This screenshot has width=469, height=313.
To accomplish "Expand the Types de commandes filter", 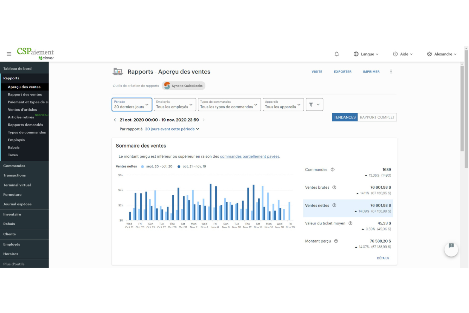I will pyautogui.click(x=229, y=105).
